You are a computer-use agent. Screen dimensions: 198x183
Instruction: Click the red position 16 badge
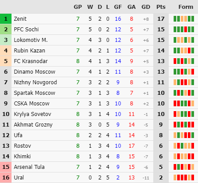pos(6,178)
